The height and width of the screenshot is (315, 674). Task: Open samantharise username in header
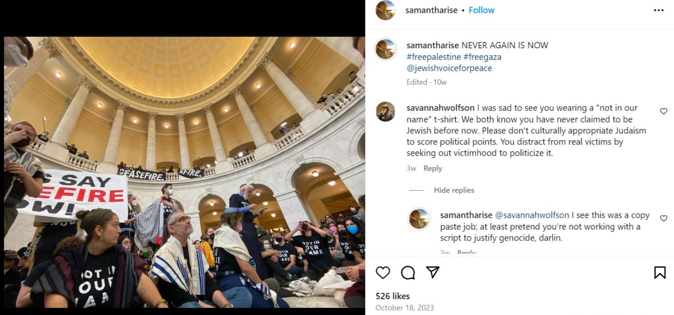(431, 10)
